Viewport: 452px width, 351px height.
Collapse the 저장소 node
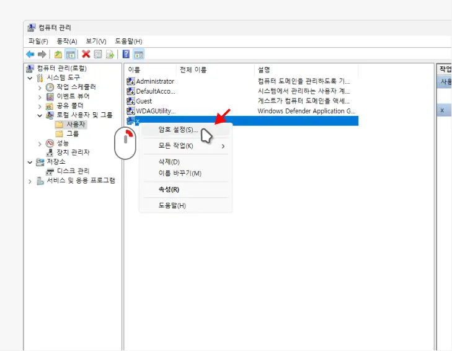(x=30, y=162)
